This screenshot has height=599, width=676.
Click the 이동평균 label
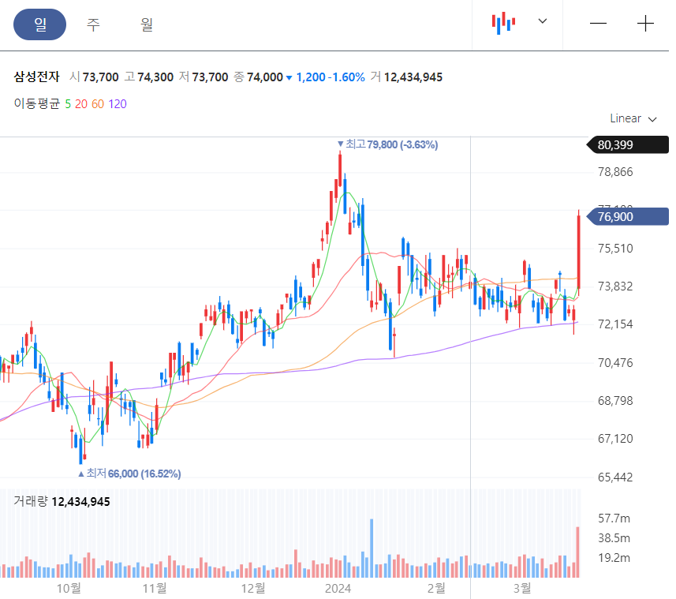tap(36, 104)
